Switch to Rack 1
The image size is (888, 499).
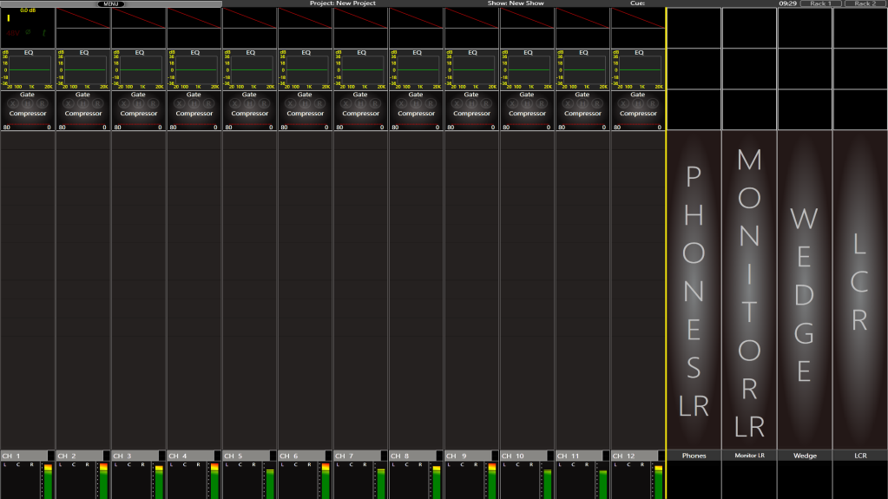[820, 3]
